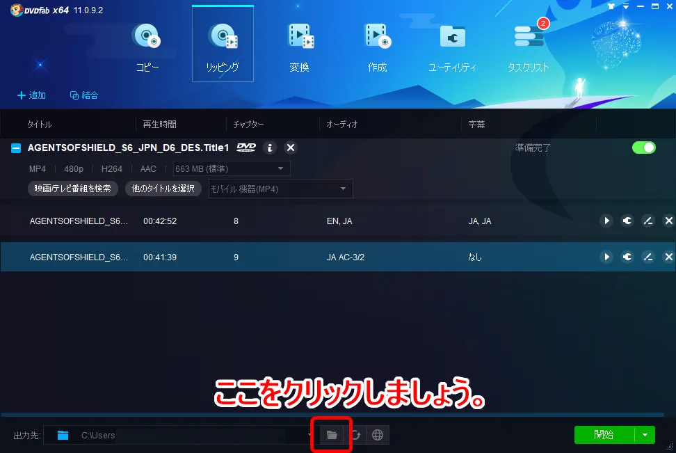This screenshot has height=453, width=676.
Task: Click the refresh icon by output path
Action: [355, 435]
